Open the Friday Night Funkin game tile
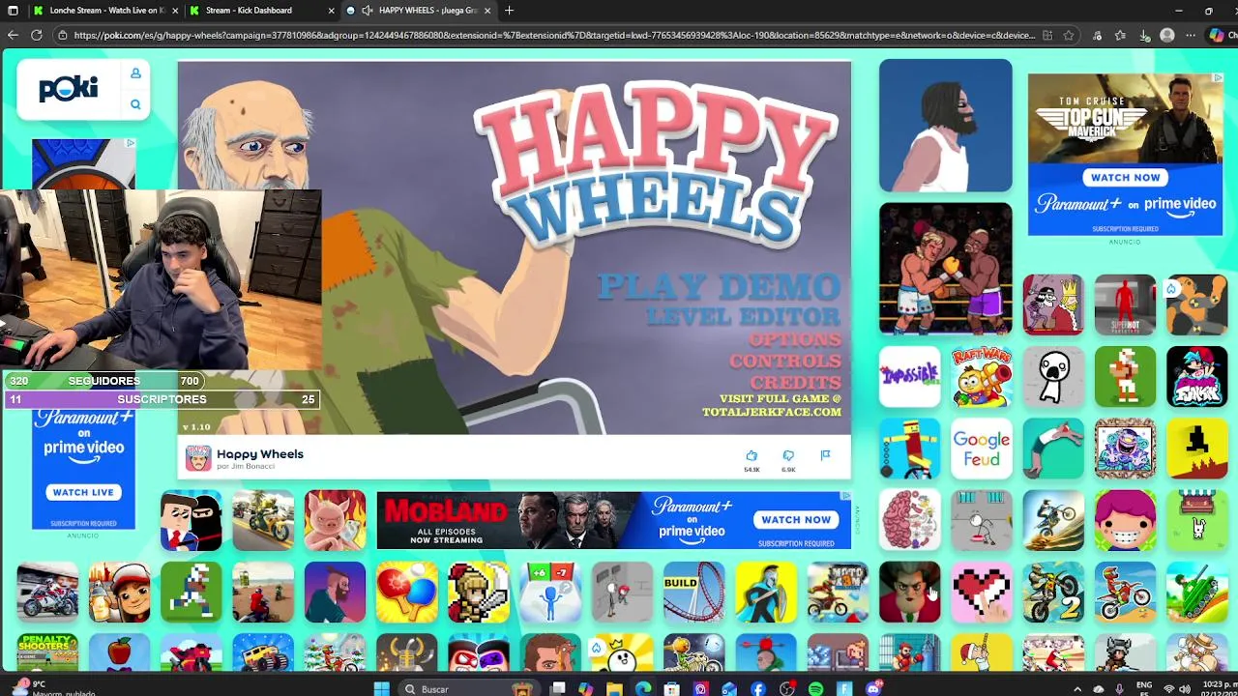Image resolution: width=1238 pixels, height=696 pixels. pos(1196,377)
